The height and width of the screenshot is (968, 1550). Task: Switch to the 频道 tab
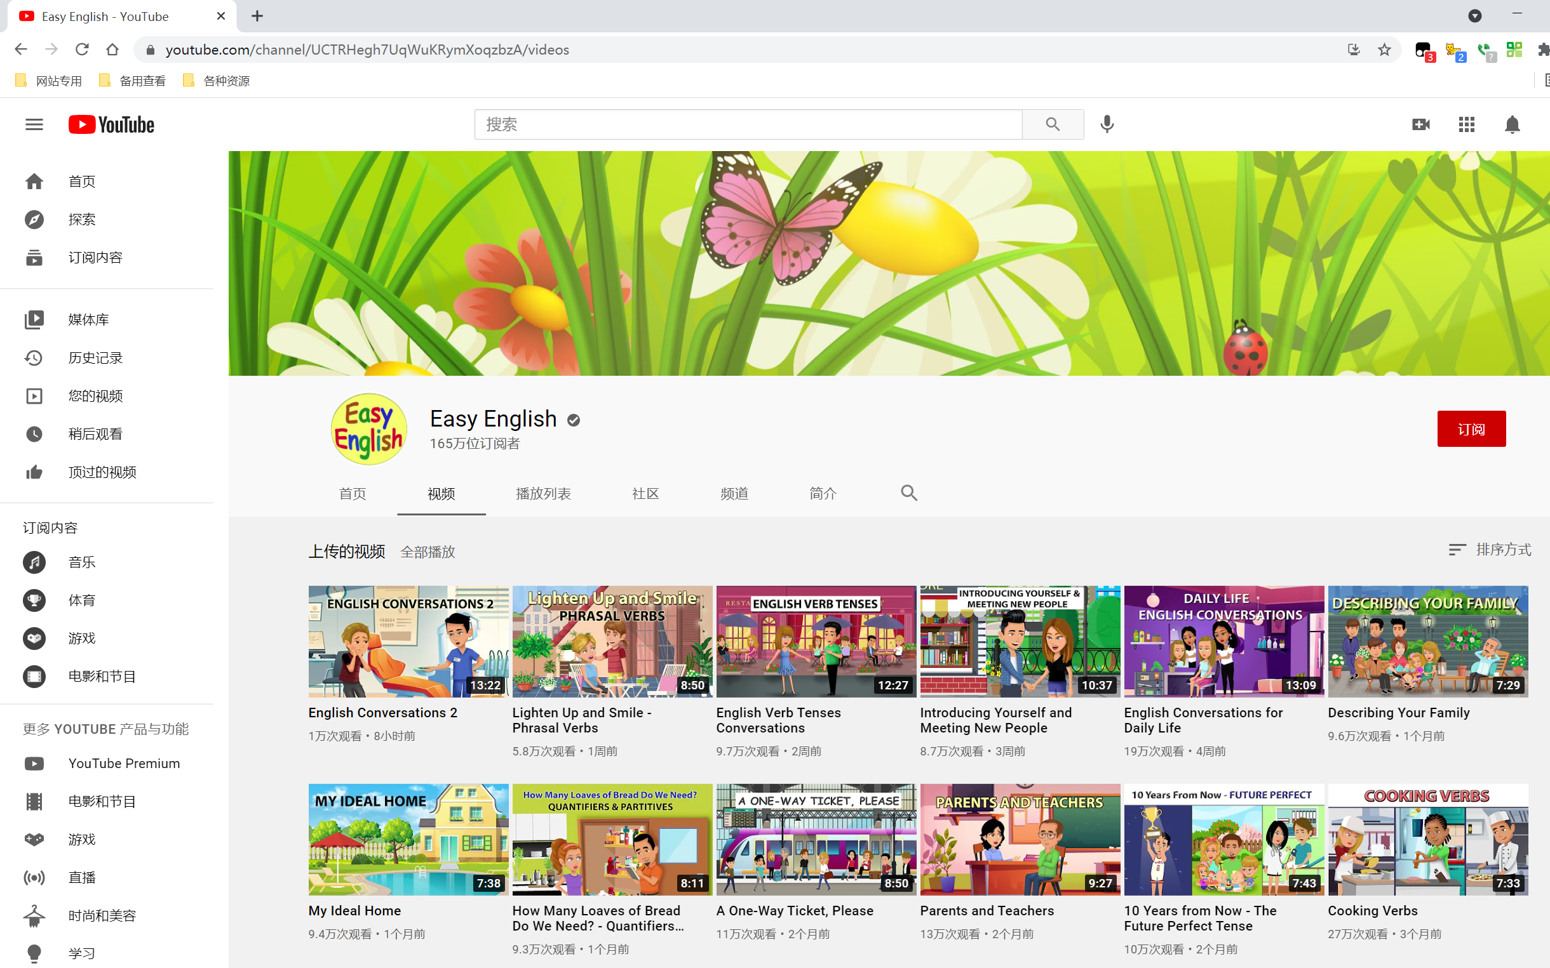click(734, 494)
